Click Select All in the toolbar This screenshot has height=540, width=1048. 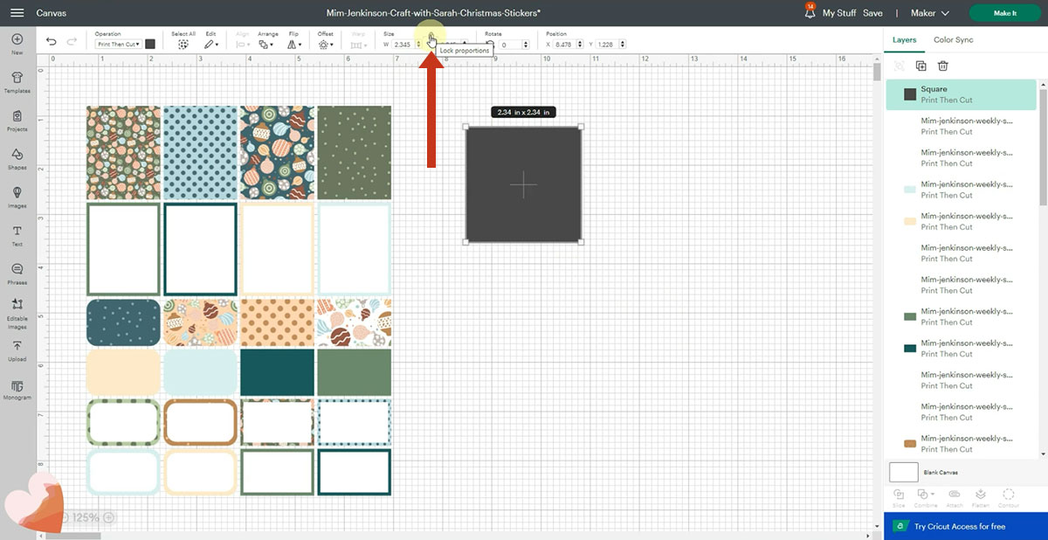(183, 43)
